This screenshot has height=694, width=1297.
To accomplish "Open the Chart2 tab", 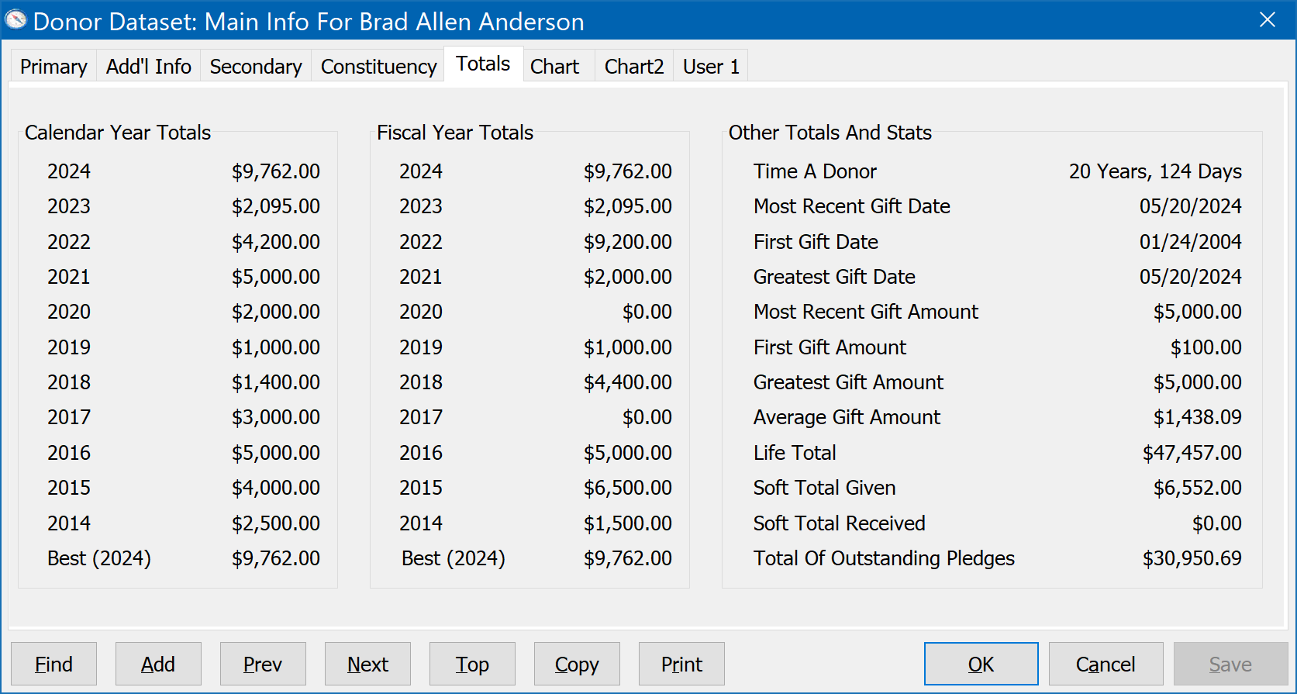I will [634, 67].
